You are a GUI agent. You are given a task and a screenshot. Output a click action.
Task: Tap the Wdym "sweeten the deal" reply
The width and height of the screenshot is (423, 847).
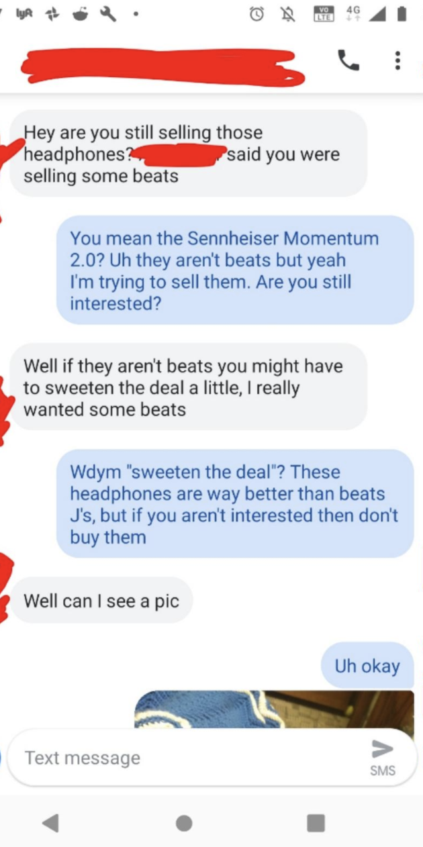235,504
